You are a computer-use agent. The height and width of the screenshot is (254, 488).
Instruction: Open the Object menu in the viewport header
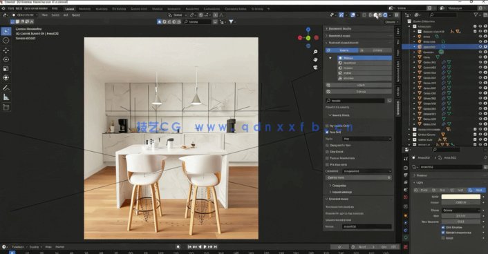(x=76, y=15)
